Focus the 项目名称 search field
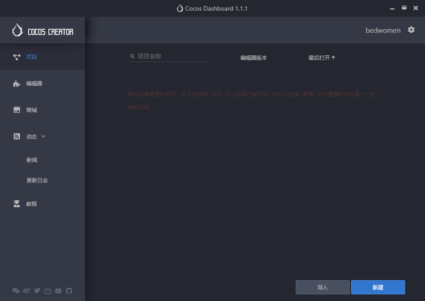This screenshot has height=301, width=425. point(169,56)
